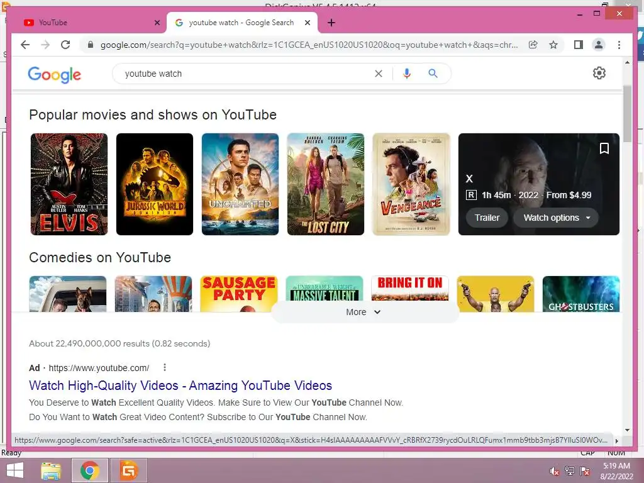Reload the current page
This screenshot has width=644, height=483.
coord(65,45)
